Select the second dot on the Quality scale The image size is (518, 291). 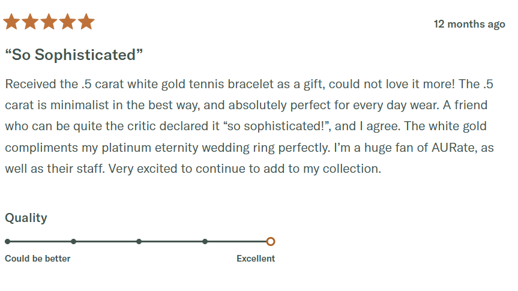[x=73, y=242]
